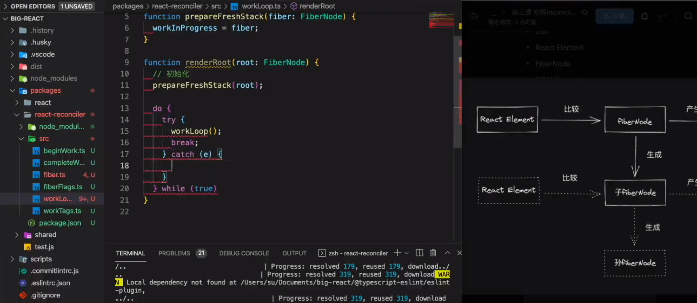
Task: Click the 分享 share button
Action: pyautogui.click(x=614, y=16)
